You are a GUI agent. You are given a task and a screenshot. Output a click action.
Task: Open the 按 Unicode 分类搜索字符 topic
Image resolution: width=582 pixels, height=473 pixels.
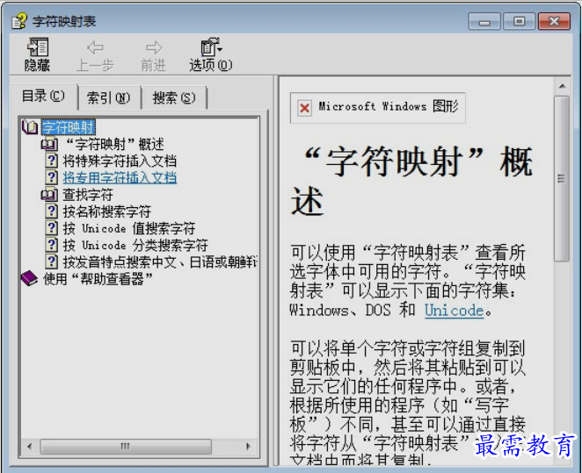pos(135,245)
